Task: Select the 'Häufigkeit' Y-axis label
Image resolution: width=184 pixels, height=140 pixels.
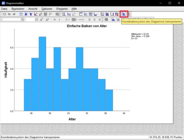Action: [x=6, y=70]
